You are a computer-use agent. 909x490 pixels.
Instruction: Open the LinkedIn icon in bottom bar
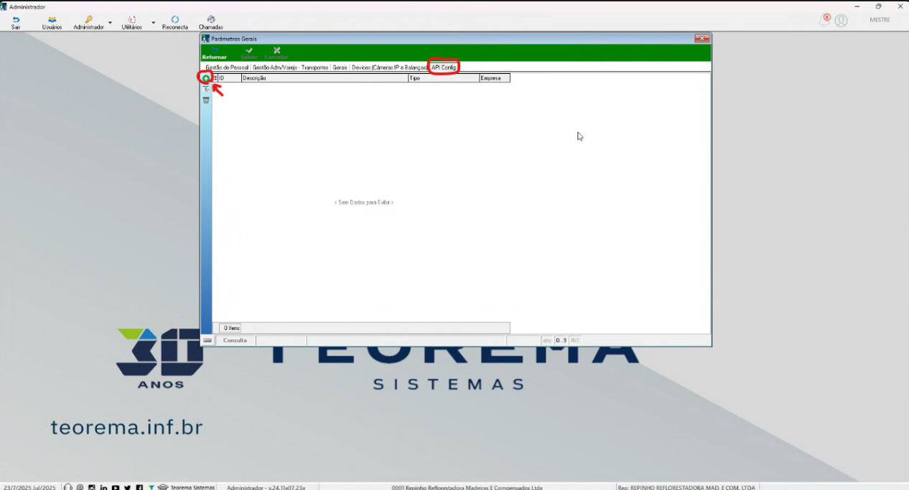click(103, 487)
